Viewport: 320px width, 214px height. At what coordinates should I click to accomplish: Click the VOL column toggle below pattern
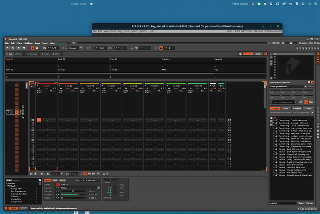pyautogui.click(x=85, y=174)
